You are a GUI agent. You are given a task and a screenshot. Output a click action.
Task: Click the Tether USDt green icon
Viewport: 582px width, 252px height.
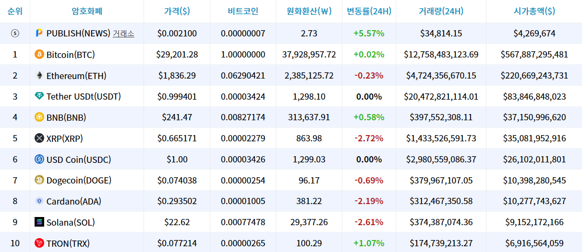click(39, 96)
